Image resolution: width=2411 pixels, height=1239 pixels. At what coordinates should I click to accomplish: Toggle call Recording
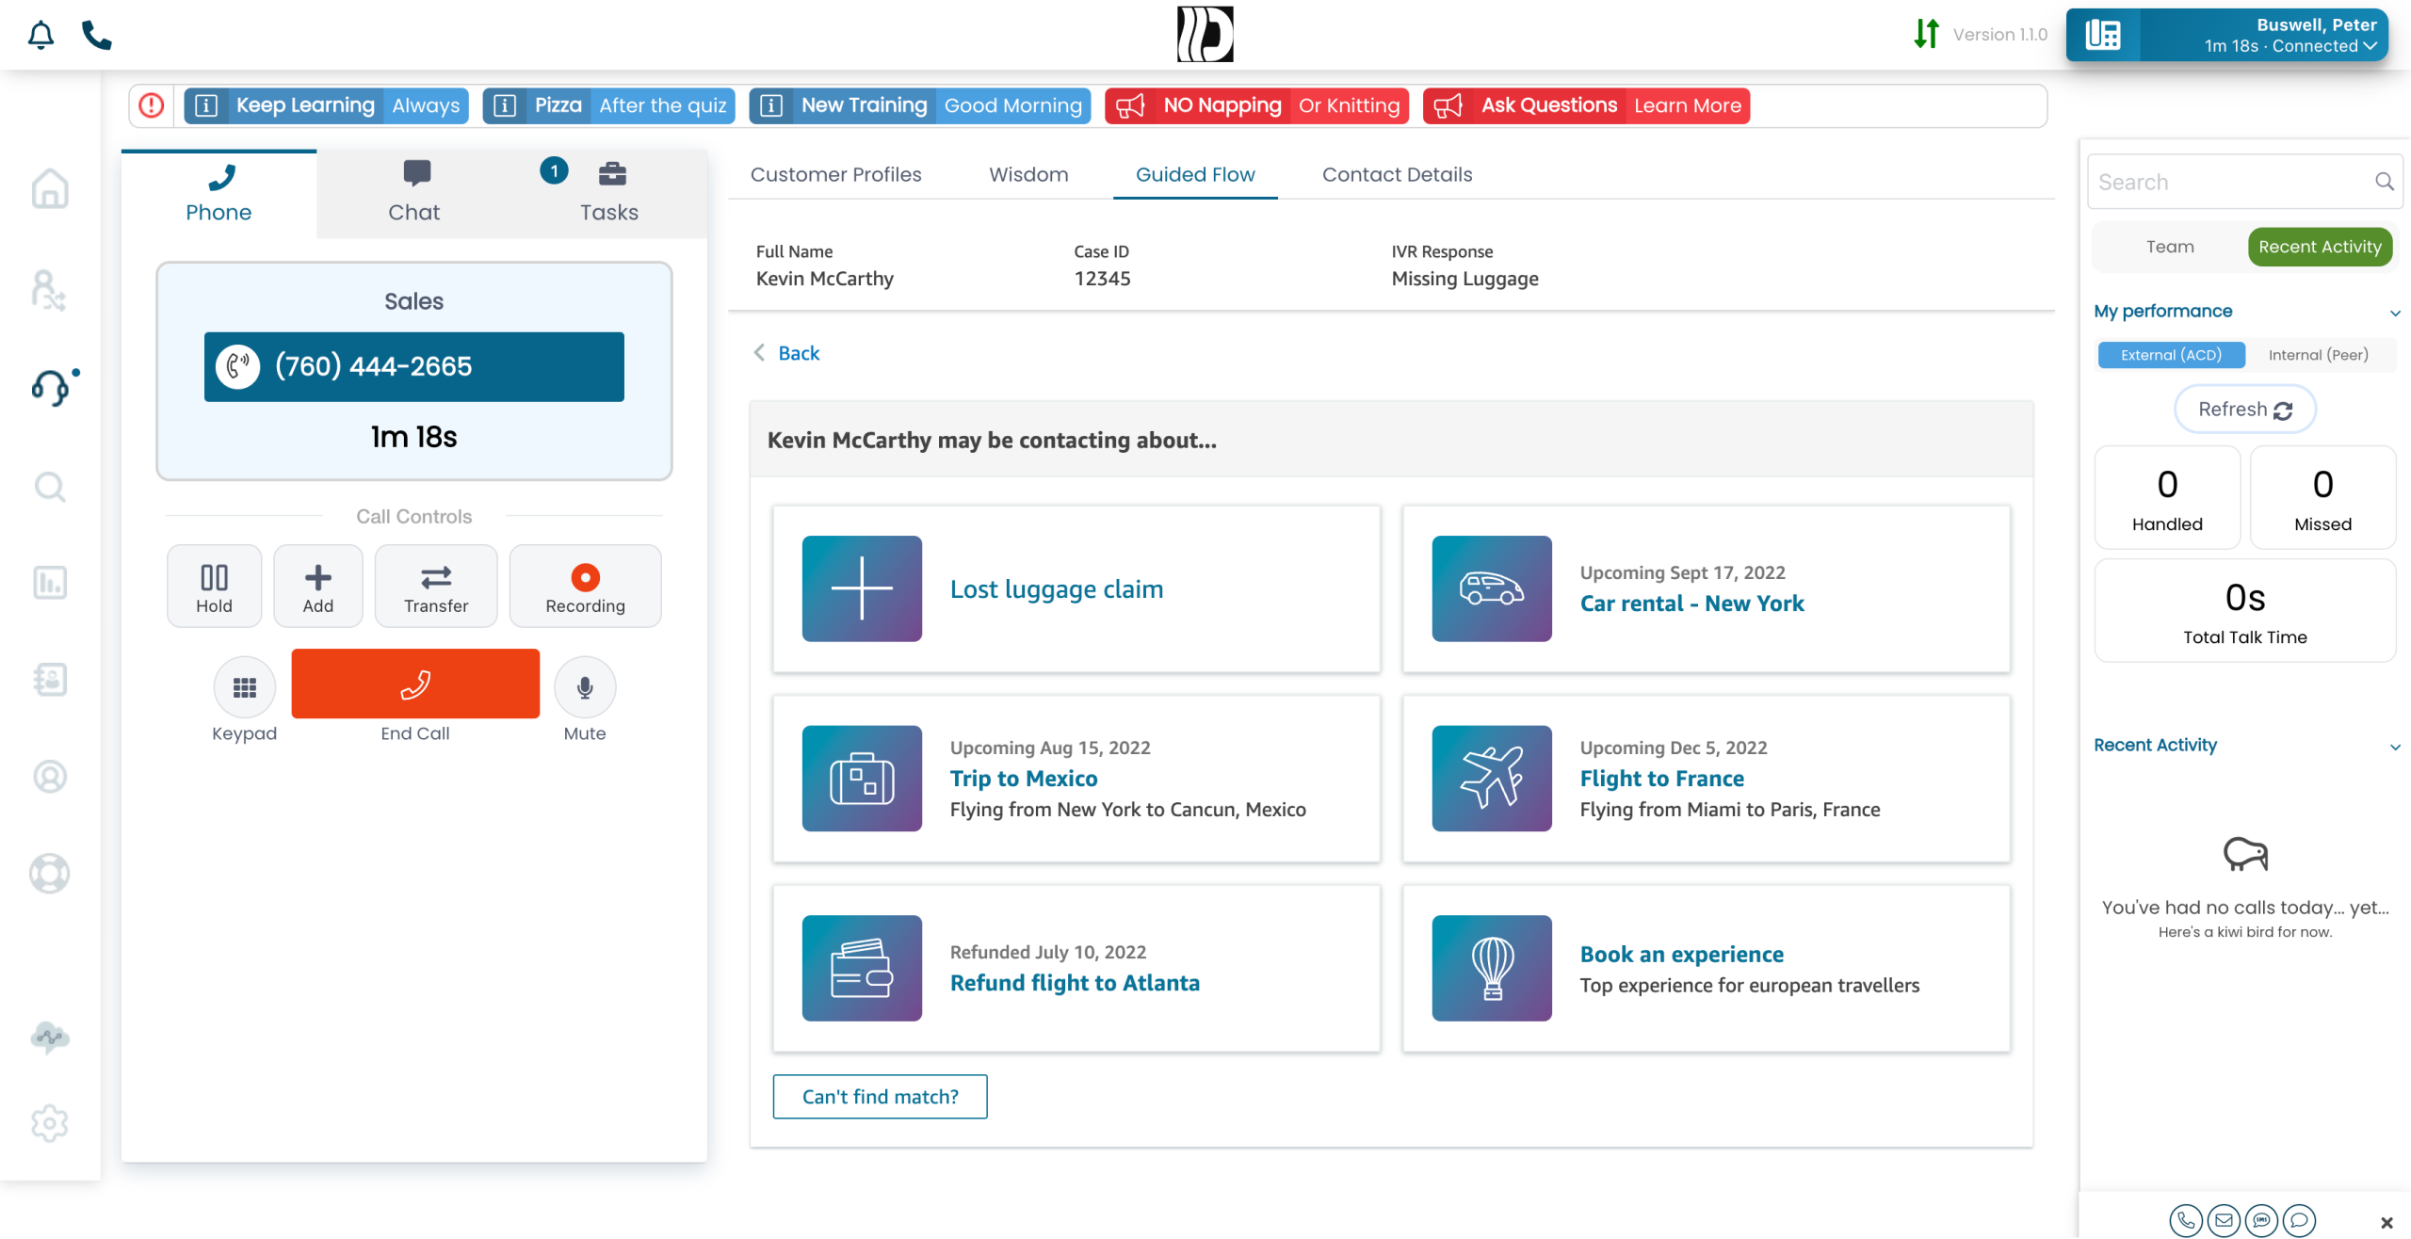[585, 587]
